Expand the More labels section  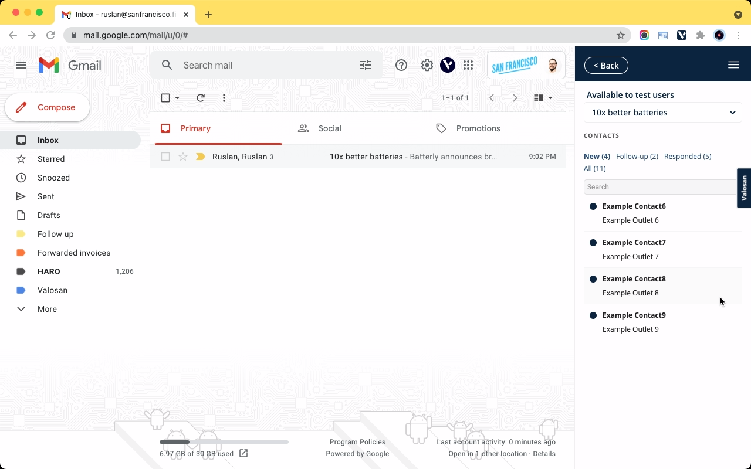pyautogui.click(x=47, y=309)
